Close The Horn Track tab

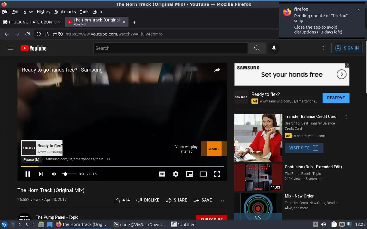point(124,22)
